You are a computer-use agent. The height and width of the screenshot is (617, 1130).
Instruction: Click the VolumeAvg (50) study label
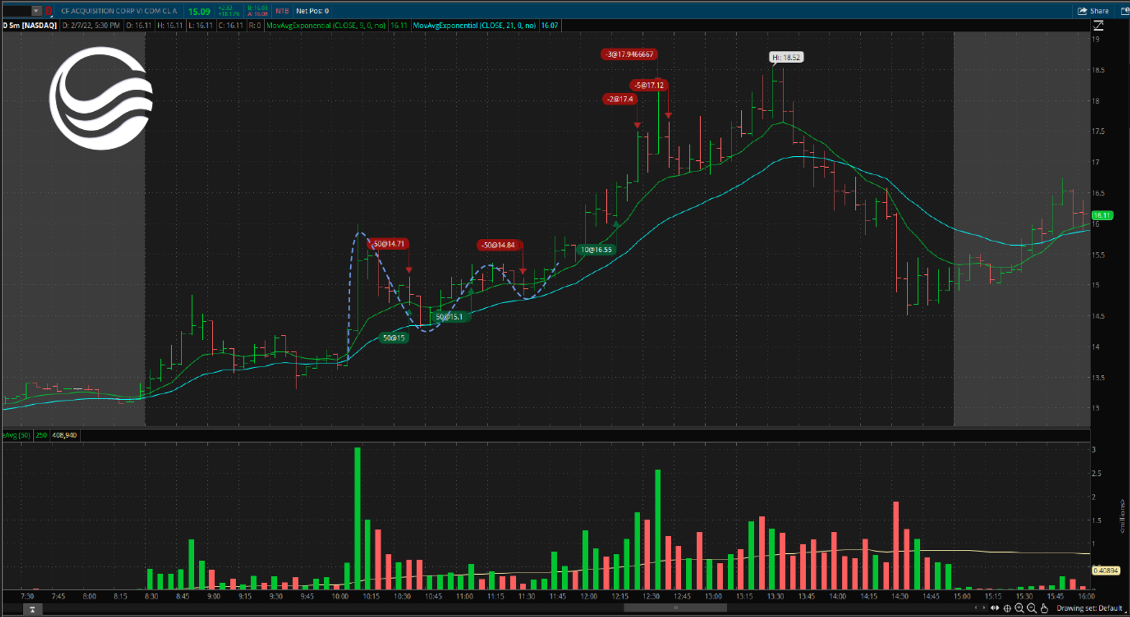[16, 435]
